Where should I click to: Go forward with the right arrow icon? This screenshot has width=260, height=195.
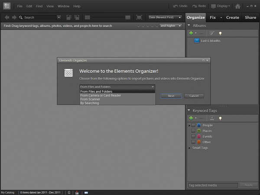click(x=14, y=17)
